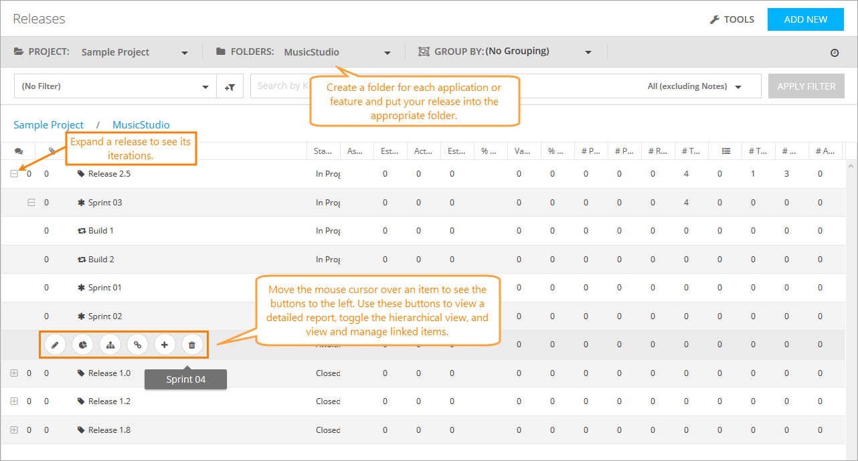Toggle hierarchical view using the hierarchy icon

[x=110, y=345]
